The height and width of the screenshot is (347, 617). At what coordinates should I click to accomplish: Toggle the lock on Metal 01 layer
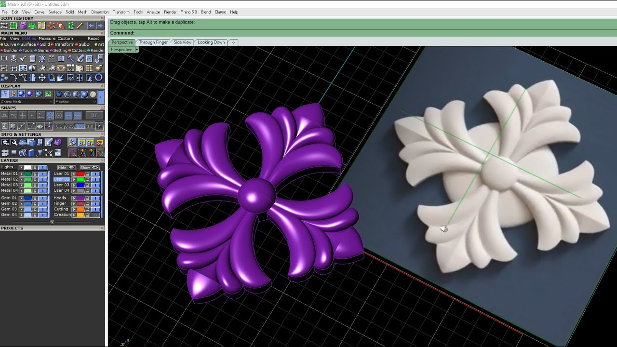pyautogui.click(x=35, y=174)
